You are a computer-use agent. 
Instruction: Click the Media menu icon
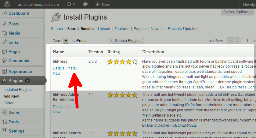pos(4,33)
